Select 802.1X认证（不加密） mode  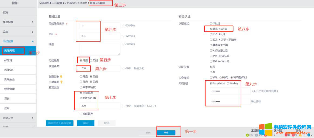pyautogui.click(x=211, y=40)
